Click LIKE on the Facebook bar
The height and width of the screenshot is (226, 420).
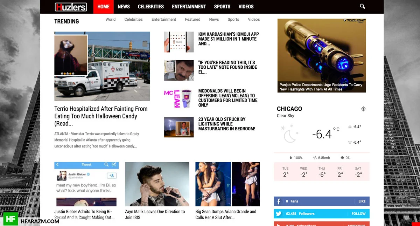pos(362,201)
